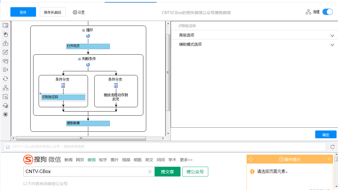Select the end loop tool icon
This screenshot has width=338, height=190.
tap(5, 105)
